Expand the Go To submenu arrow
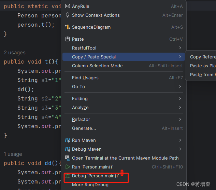The image size is (216, 190). tap(180, 86)
